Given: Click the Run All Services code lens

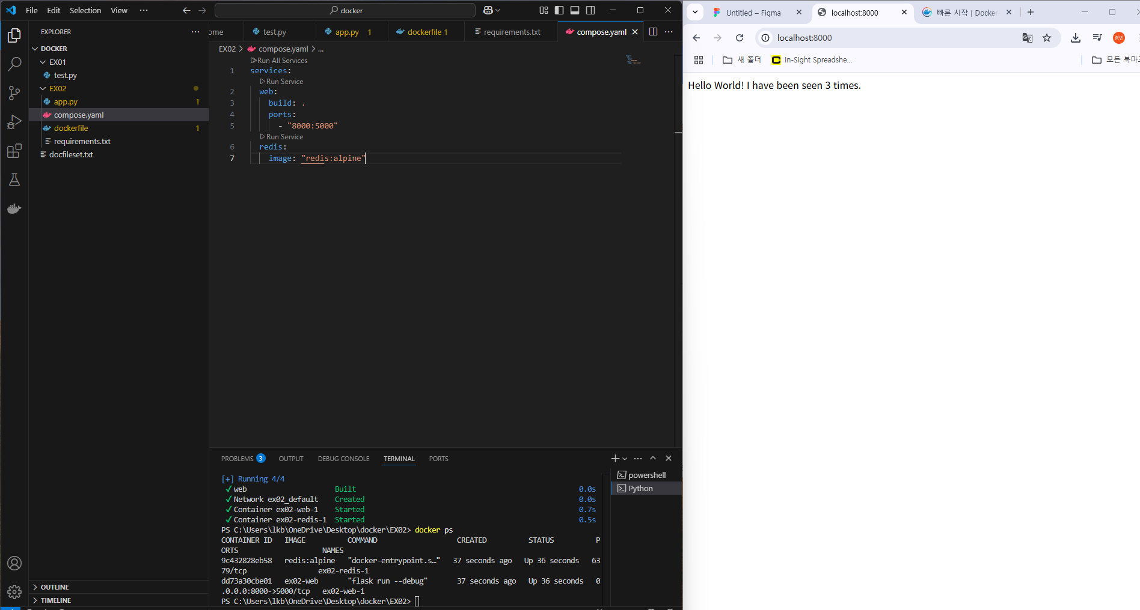Looking at the screenshot, I should [x=279, y=61].
